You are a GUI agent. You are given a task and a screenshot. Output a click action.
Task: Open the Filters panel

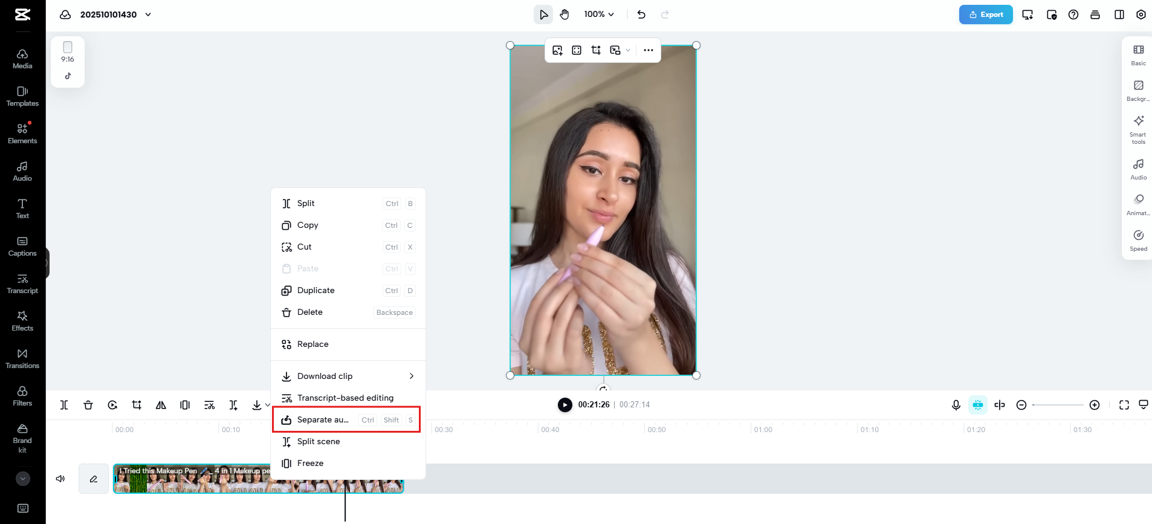click(22, 396)
